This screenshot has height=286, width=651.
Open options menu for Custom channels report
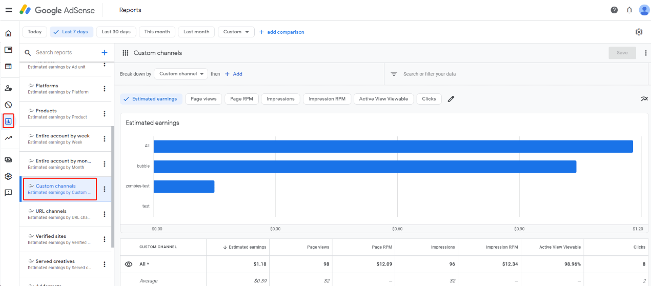(x=105, y=189)
